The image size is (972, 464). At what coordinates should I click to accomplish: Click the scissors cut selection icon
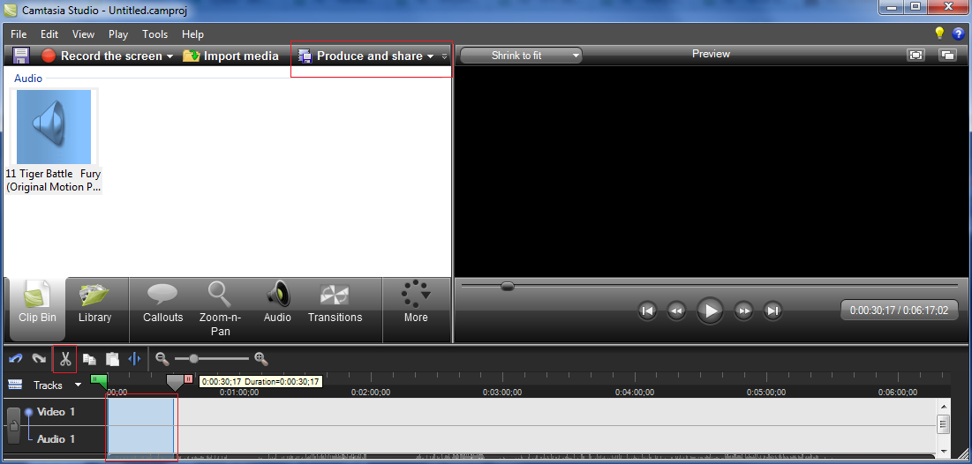[x=64, y=359]
